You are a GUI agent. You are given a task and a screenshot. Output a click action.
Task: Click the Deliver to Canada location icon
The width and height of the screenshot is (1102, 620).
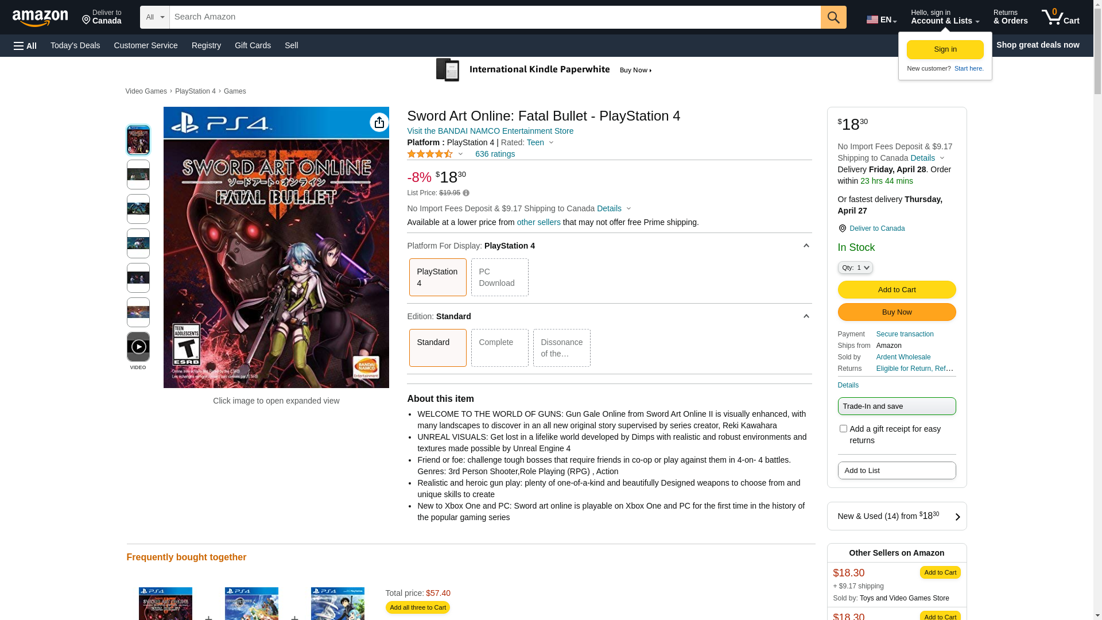tap(842, 228)
